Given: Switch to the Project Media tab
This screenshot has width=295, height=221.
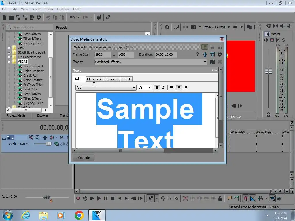Looking at the screenshot, I should pyautogui.click(x=16, y=115).
